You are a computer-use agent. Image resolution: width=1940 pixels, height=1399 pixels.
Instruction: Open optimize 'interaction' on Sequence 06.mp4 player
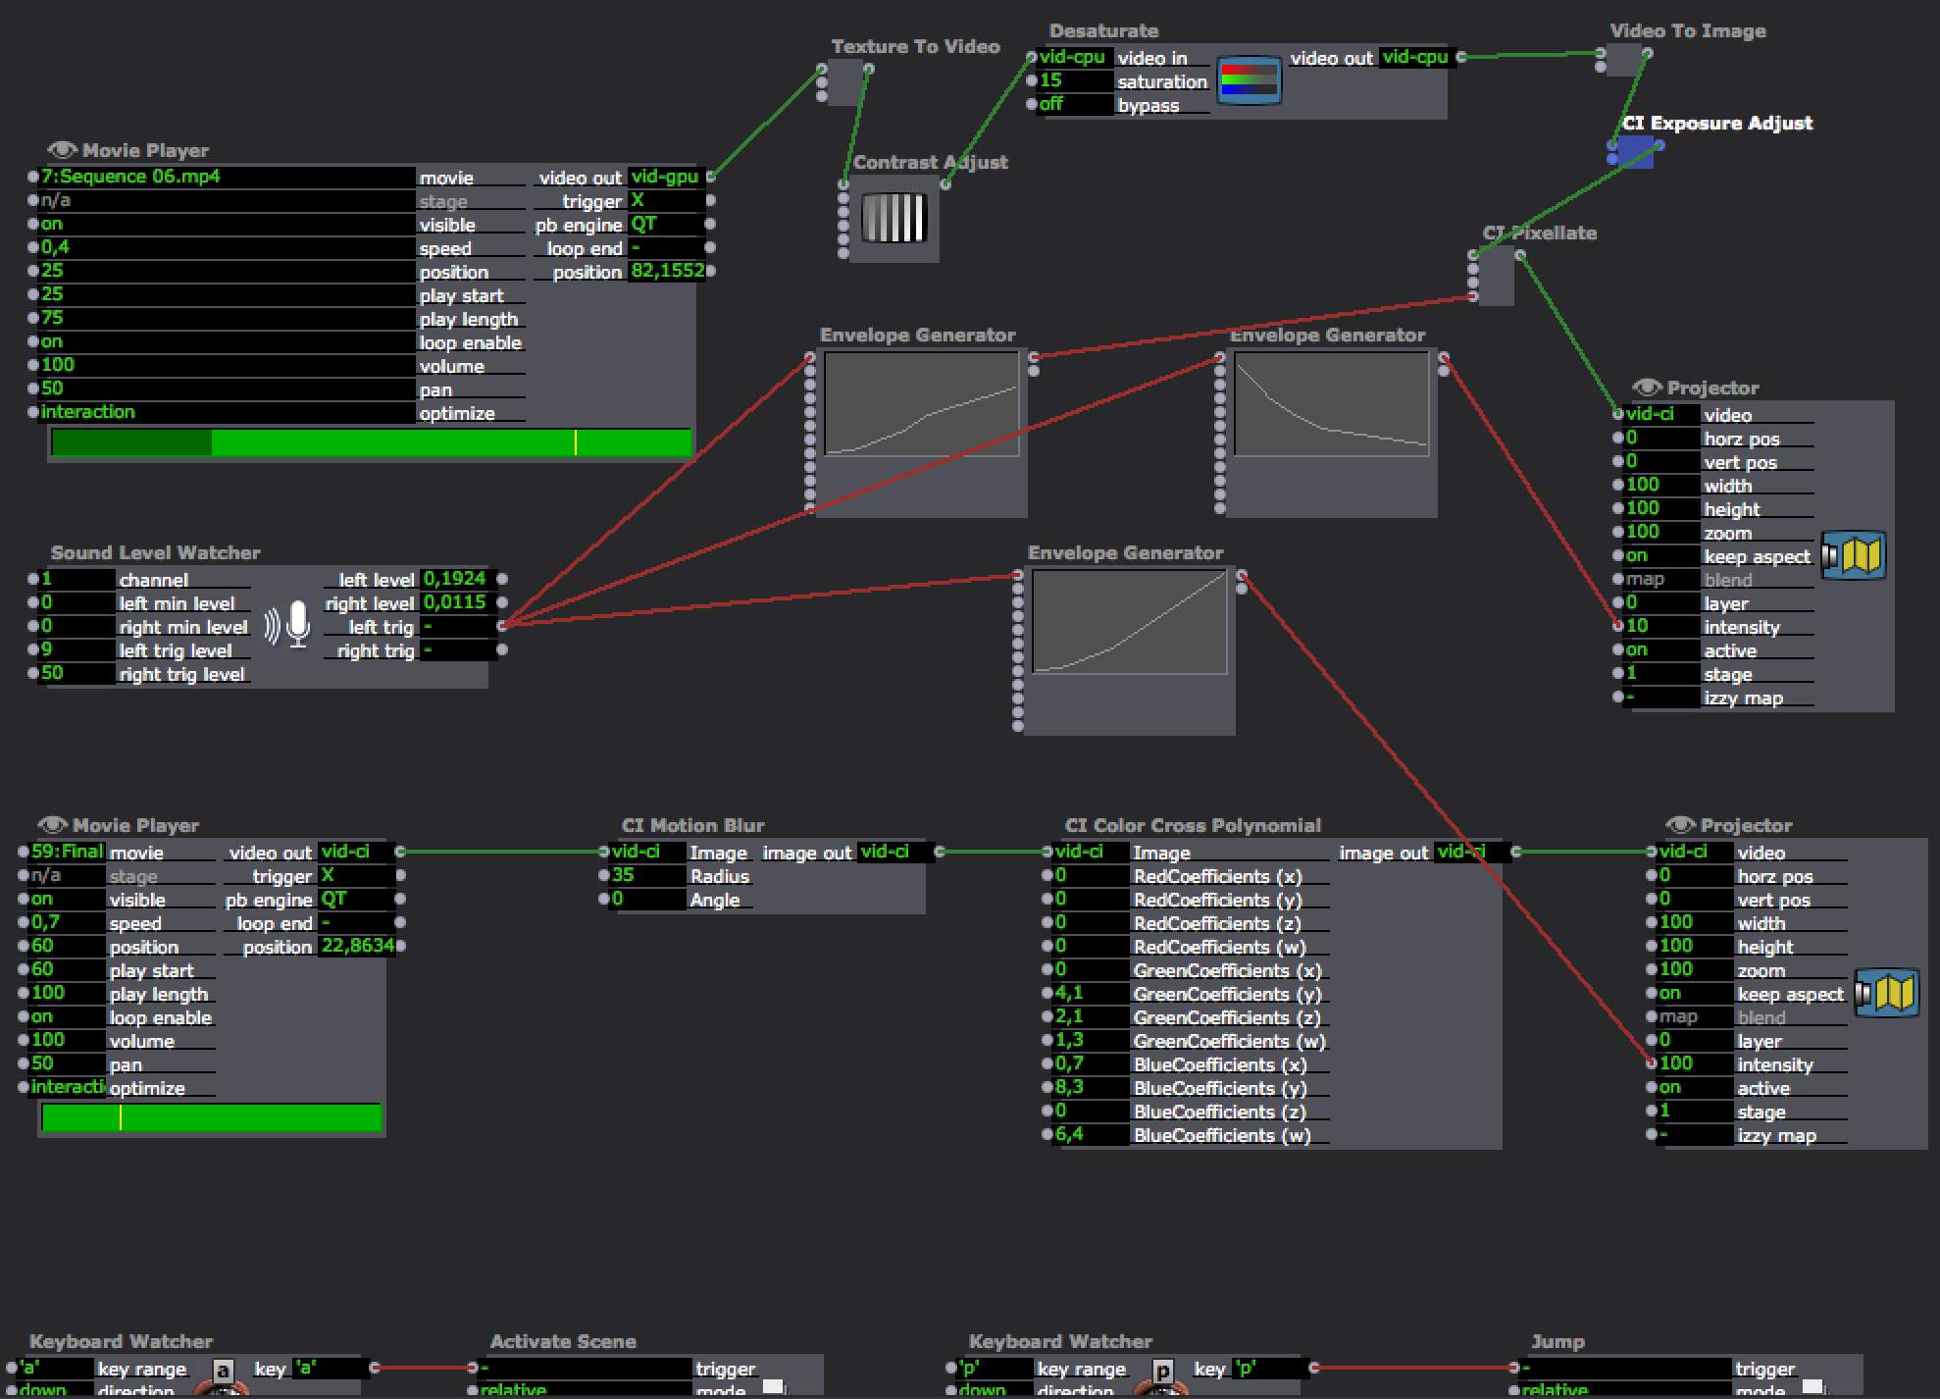[227, 412]
